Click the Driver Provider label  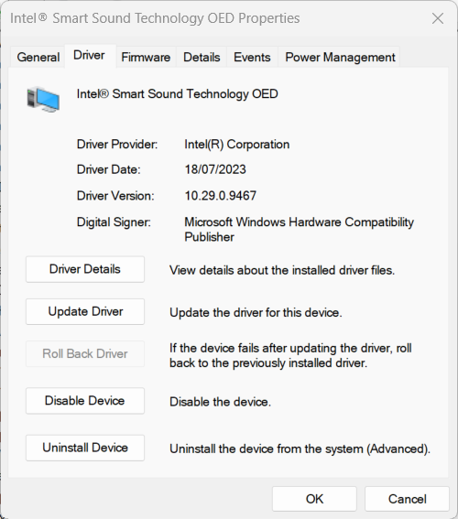[x=117, y=145]
